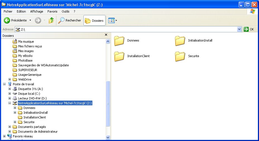This screenshot has height=141, width=259.
Task: Click the Disque local (C:) drive icon
Action: (x=15, y=94)
